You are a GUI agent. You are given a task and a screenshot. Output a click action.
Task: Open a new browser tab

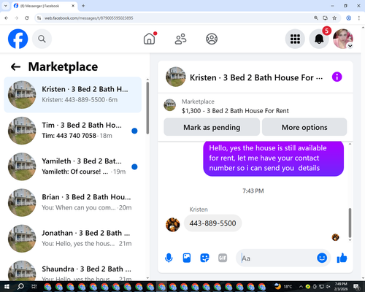pos(83,6)
